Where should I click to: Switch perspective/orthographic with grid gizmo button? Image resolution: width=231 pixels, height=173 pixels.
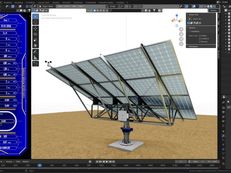(181, 44)
